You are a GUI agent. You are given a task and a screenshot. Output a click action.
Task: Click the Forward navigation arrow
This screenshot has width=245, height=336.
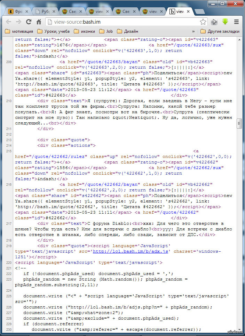pos(18,22)
